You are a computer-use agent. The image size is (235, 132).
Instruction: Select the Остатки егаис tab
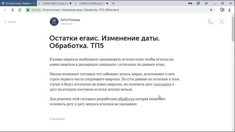click(x=18, y=3)
